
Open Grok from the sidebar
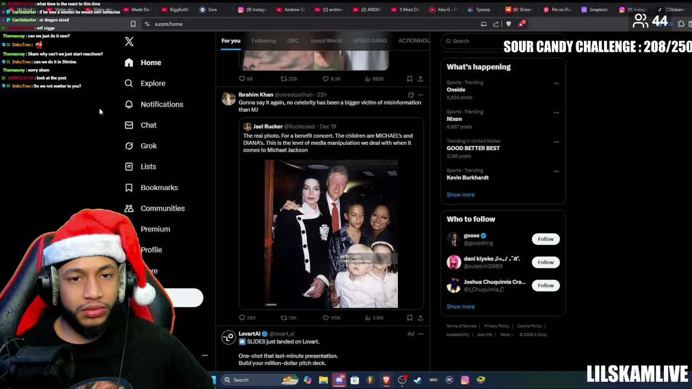pyautogui.click(x=141, y=146)
